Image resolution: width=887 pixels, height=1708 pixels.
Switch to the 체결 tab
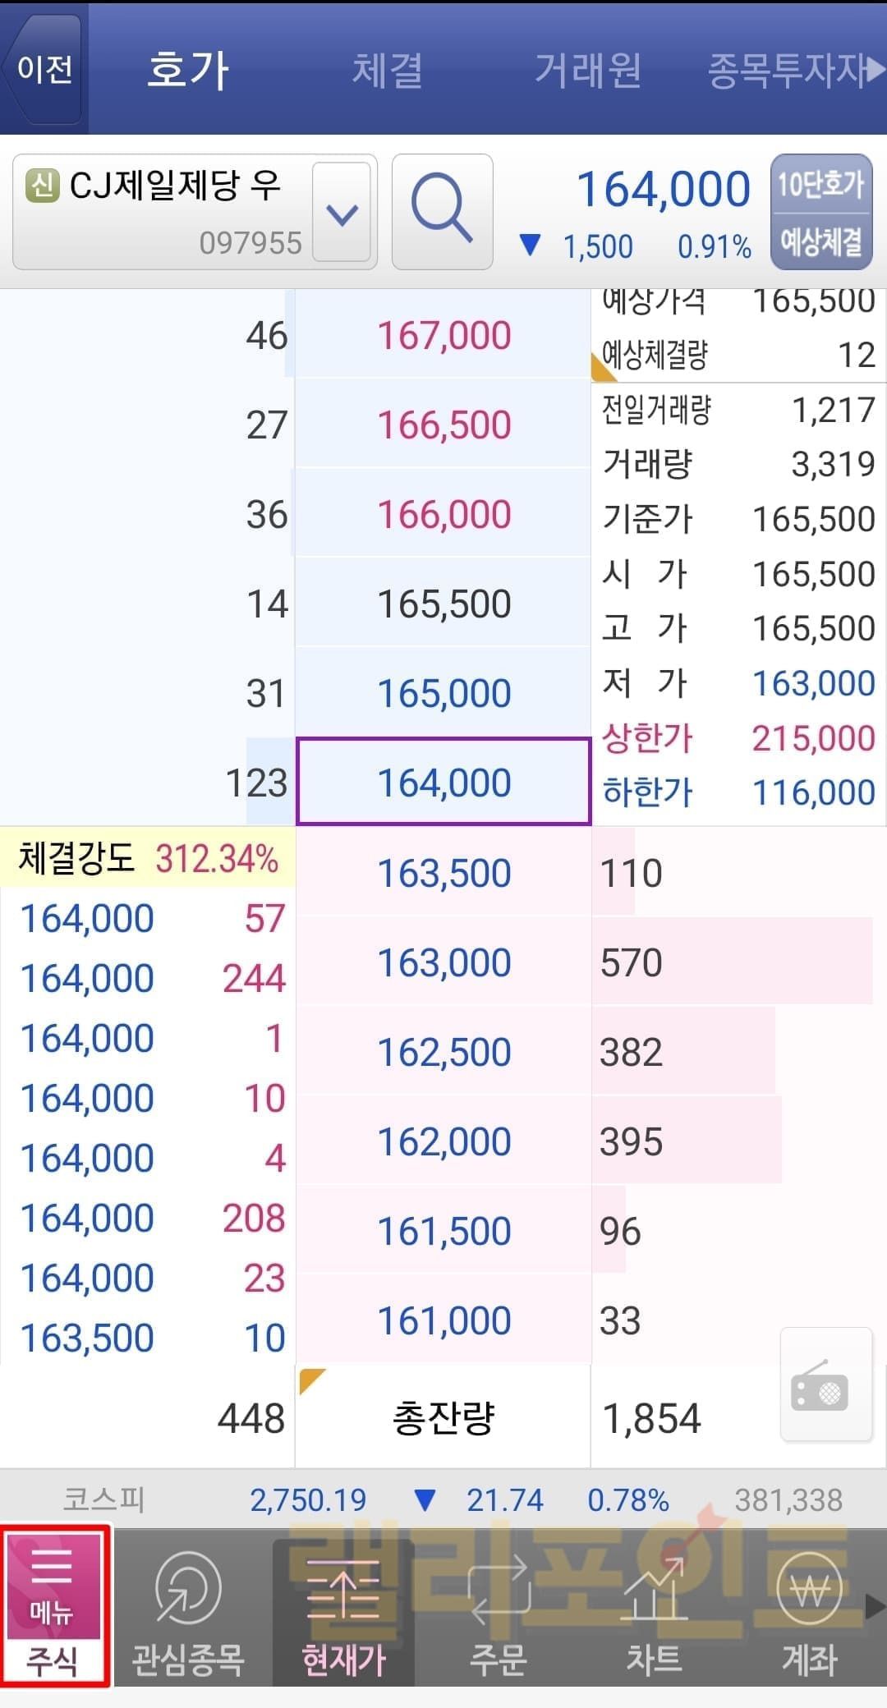pos(387,70)
